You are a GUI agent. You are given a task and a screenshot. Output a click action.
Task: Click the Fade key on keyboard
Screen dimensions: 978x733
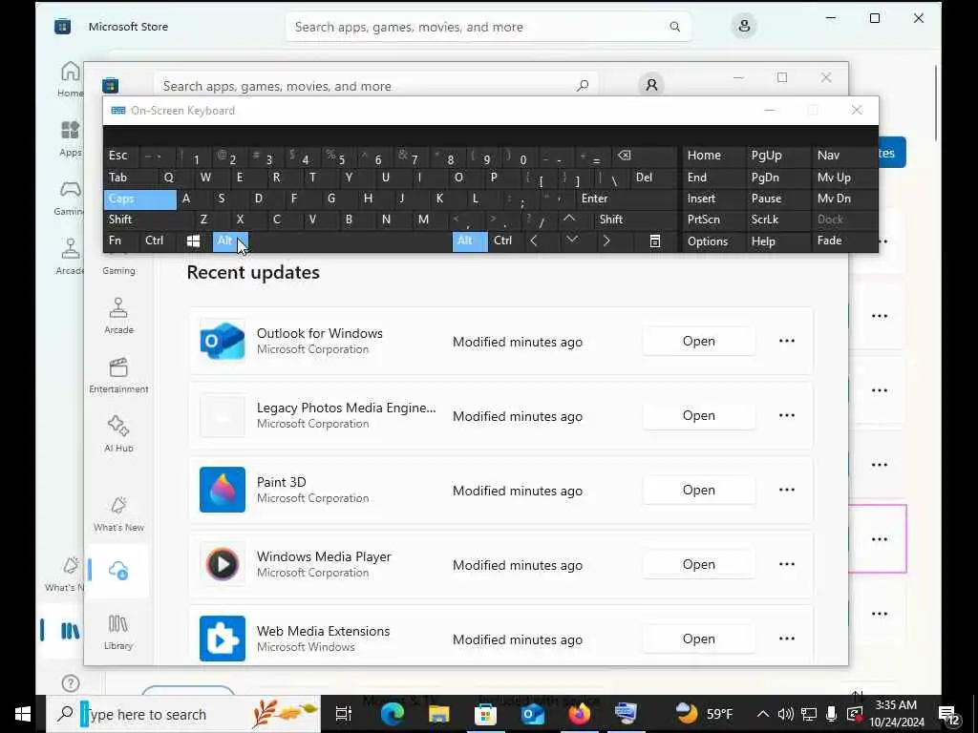pyautogui.click(x=844, y=241)
